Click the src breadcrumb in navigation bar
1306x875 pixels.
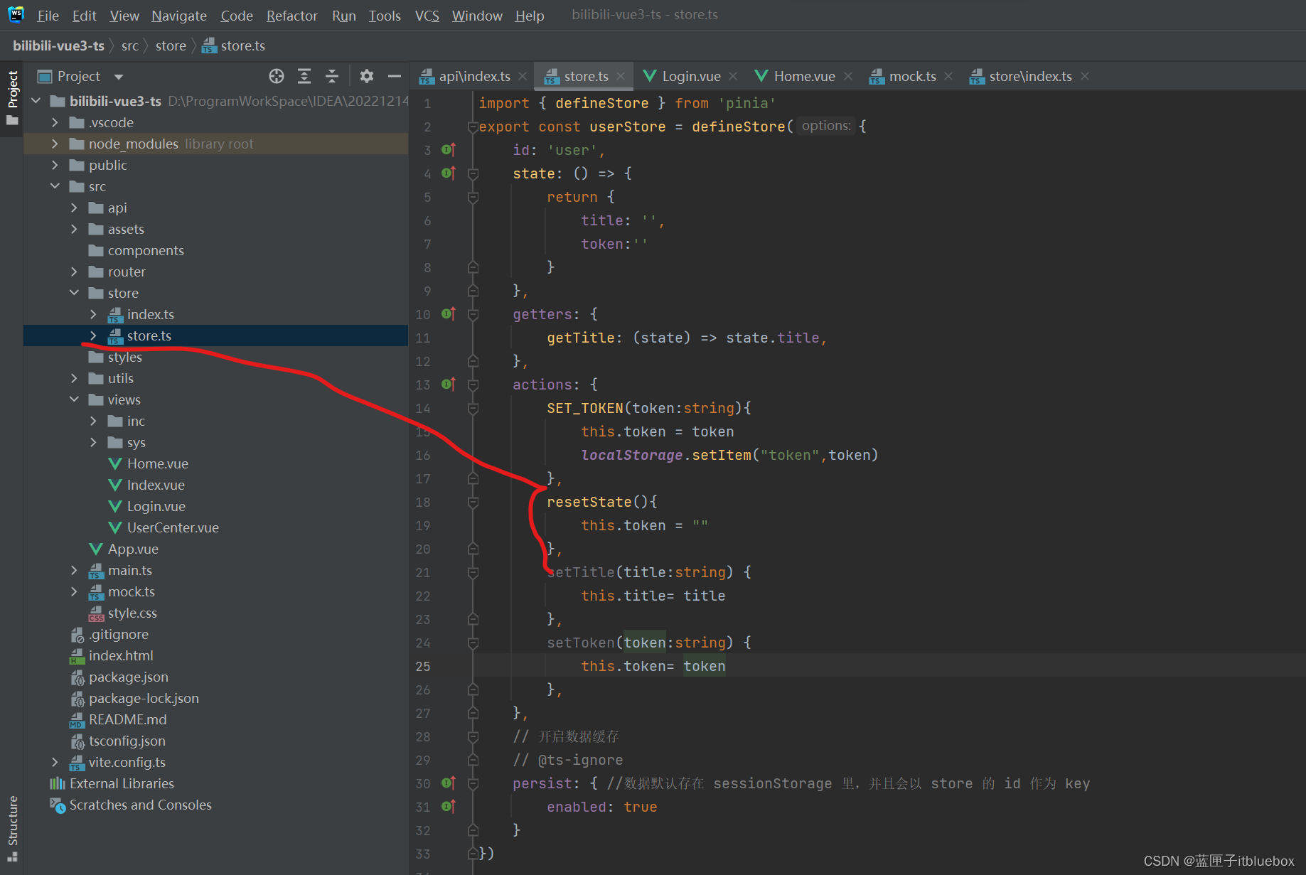tap(129, 46)
